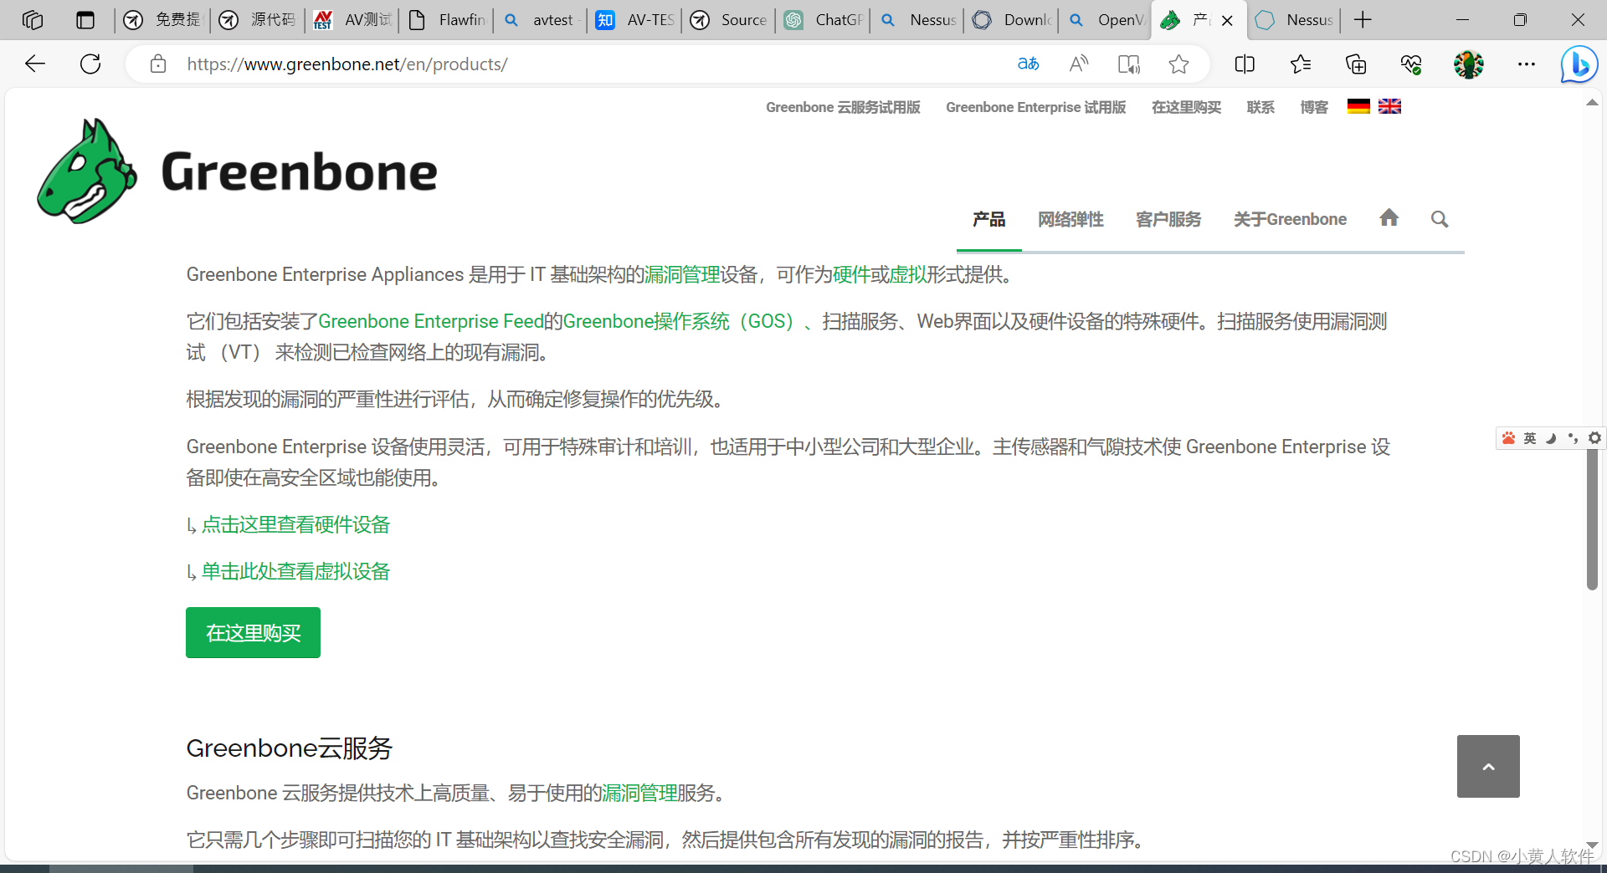Click 硬件 link in first paragraph

click(x=851, y=274)
